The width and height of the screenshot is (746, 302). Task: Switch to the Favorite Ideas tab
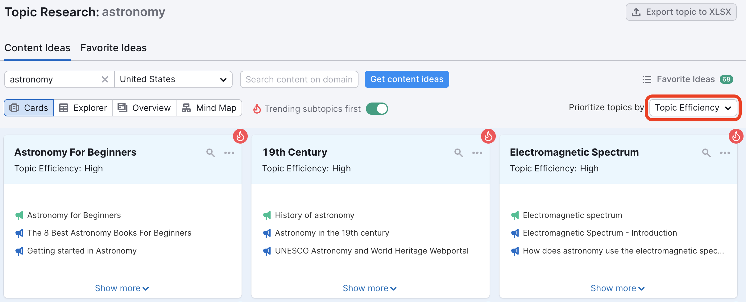(114, 48)
